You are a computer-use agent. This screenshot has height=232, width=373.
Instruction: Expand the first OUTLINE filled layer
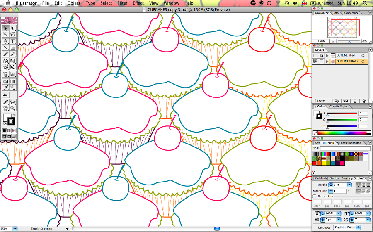click(x=327, y=55)
